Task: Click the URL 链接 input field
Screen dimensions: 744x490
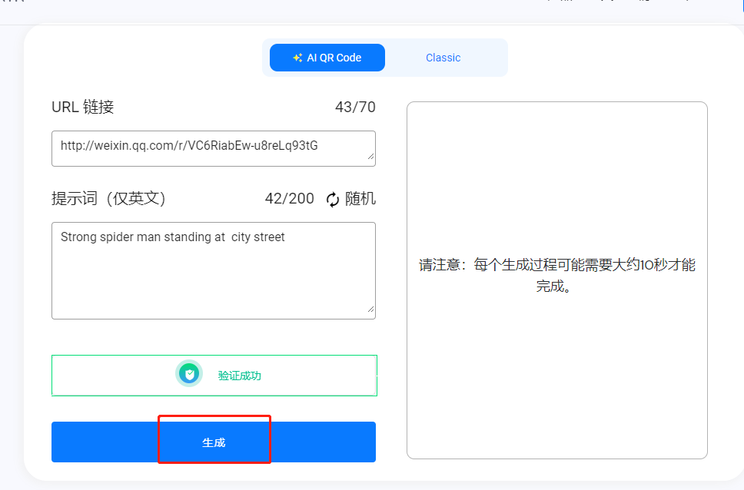Action: (x=214, y=148)
